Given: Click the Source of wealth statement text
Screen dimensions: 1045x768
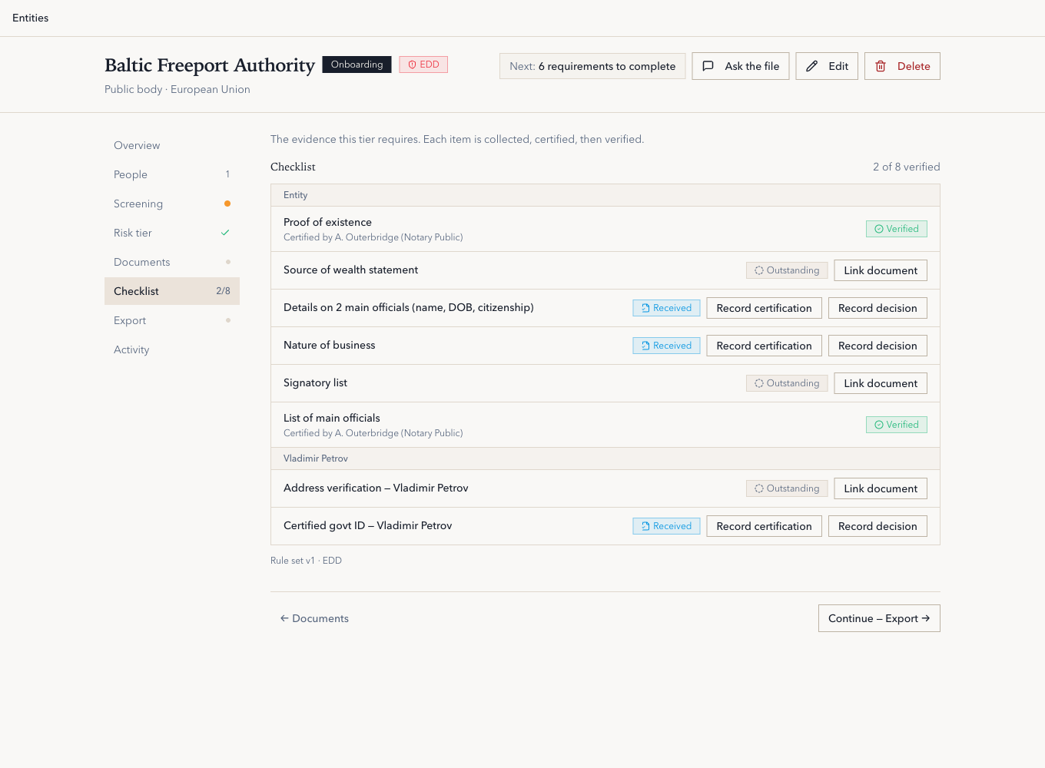Looking at the screenshot, I should tap(350, 270).
